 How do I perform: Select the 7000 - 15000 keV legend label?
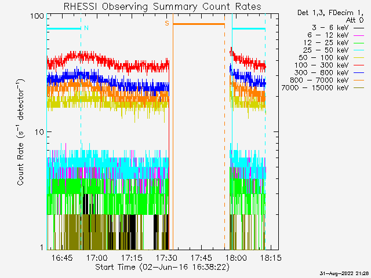click(315, 88)
